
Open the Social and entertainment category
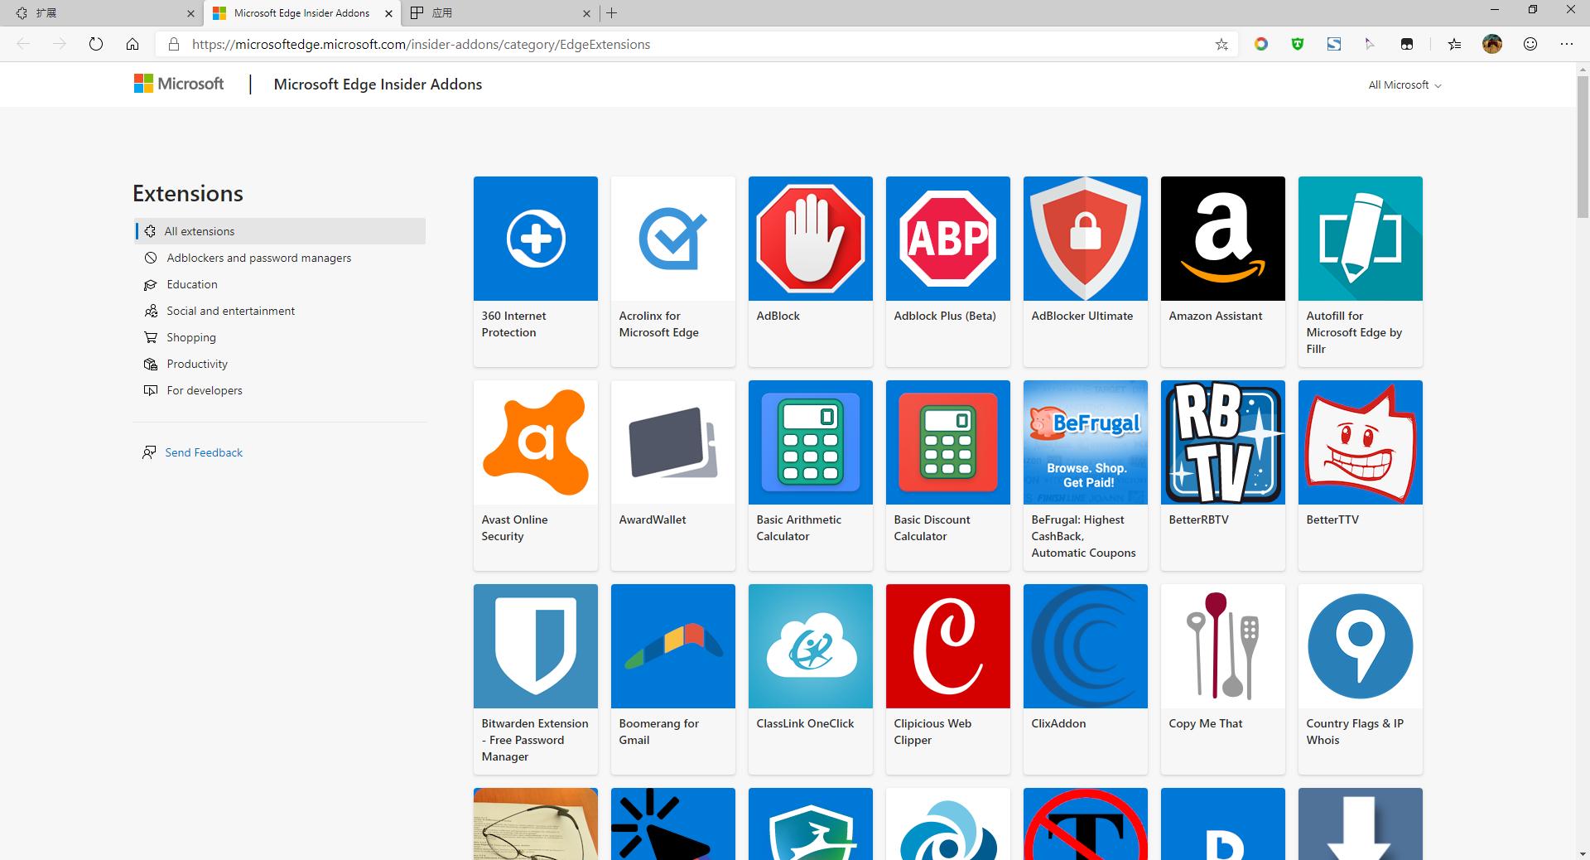[x=281, y=311]
